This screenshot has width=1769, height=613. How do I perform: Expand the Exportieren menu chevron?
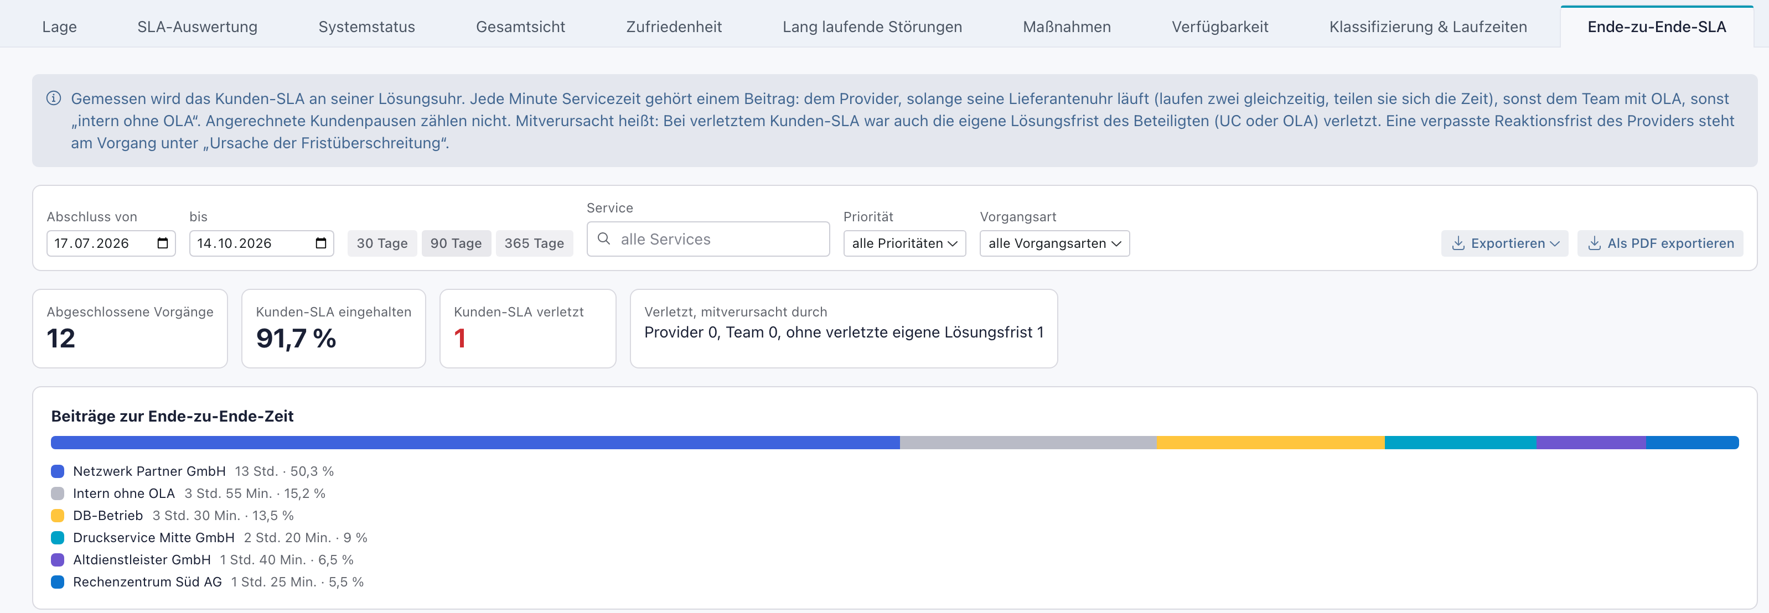[1555, 243]
